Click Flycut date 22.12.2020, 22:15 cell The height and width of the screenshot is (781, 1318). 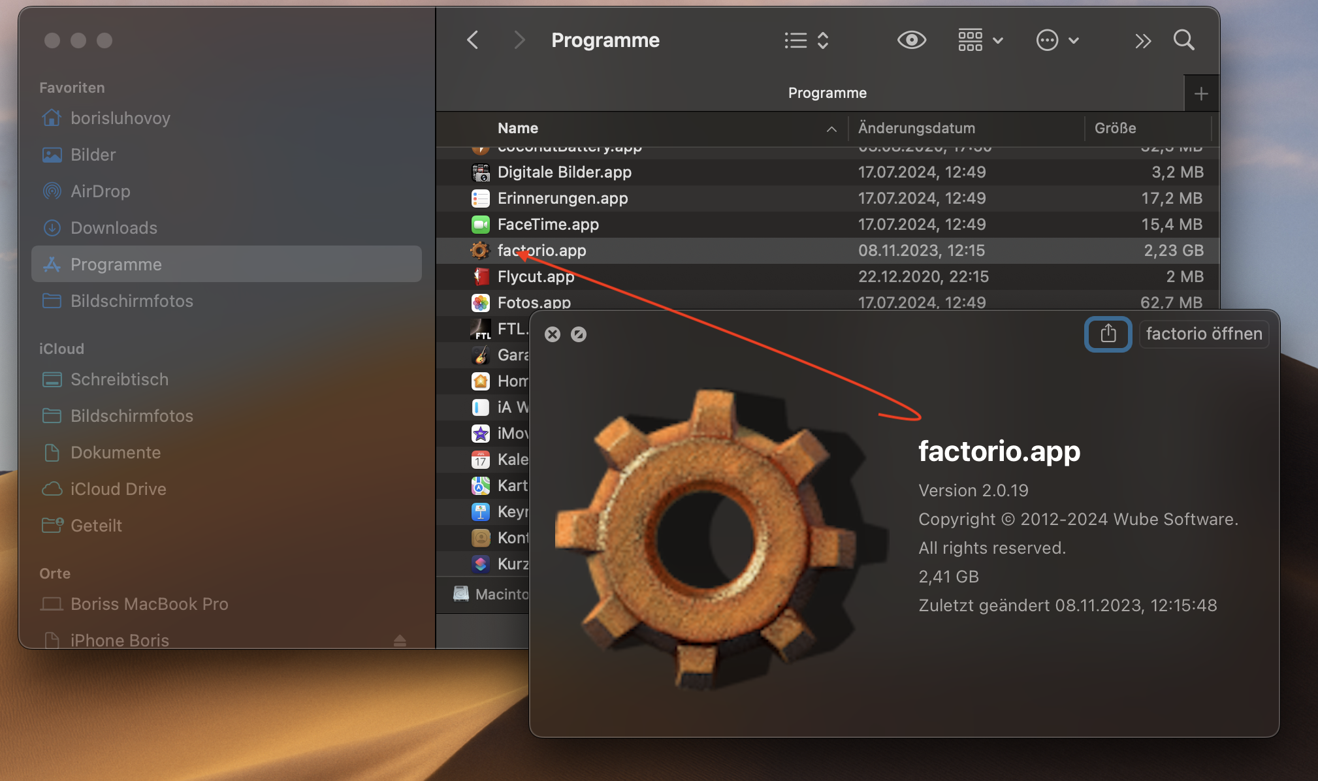924,277
